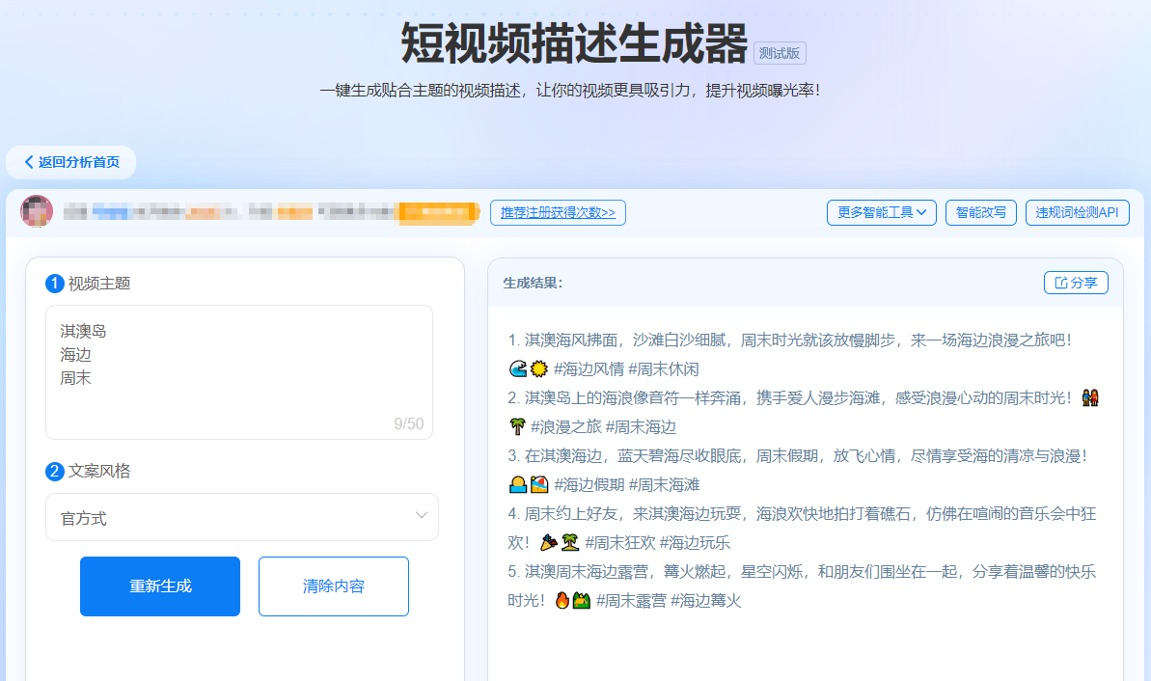
Task: Click the palm tree emoji before #浪漫之旅
Action: (517, 427)
